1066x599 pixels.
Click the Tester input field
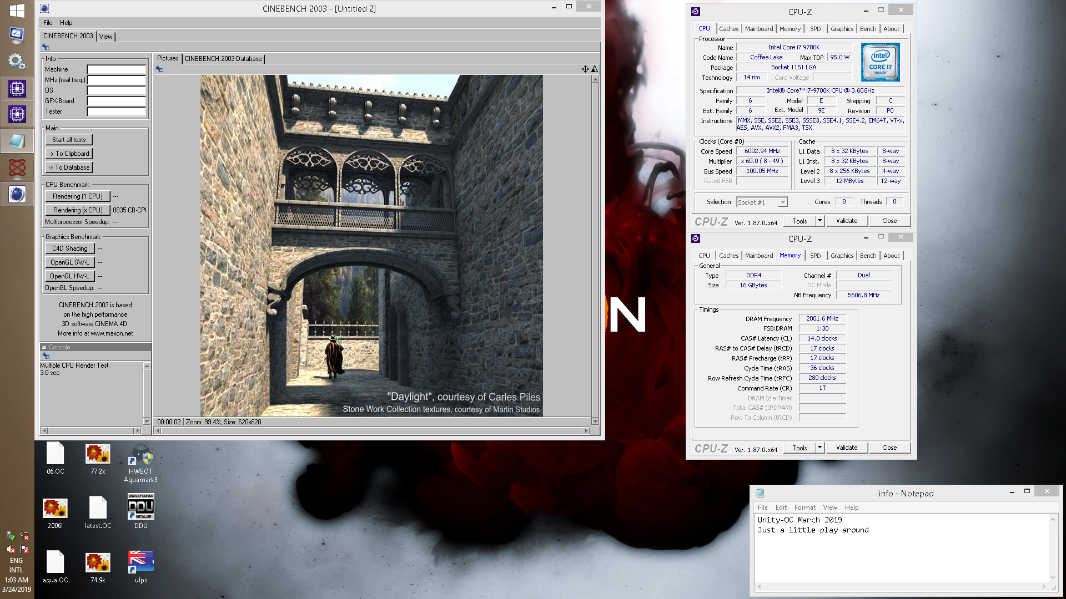point(116,112)
